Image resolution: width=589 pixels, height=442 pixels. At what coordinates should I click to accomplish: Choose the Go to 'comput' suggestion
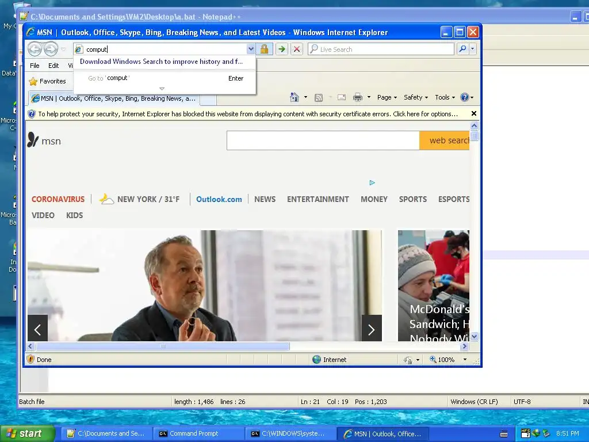[165, 78]
